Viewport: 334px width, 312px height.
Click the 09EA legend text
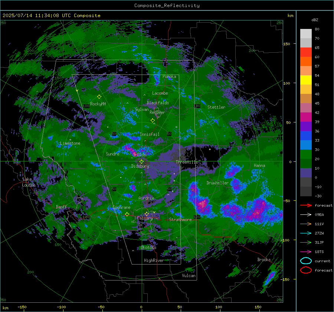319,215
